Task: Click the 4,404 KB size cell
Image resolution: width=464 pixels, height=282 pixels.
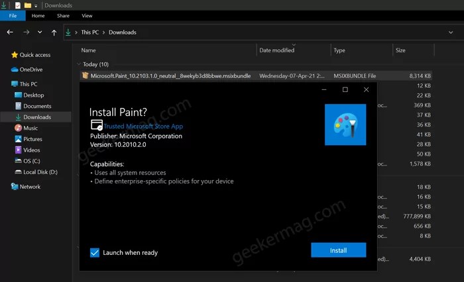Action: click(420, 259)
